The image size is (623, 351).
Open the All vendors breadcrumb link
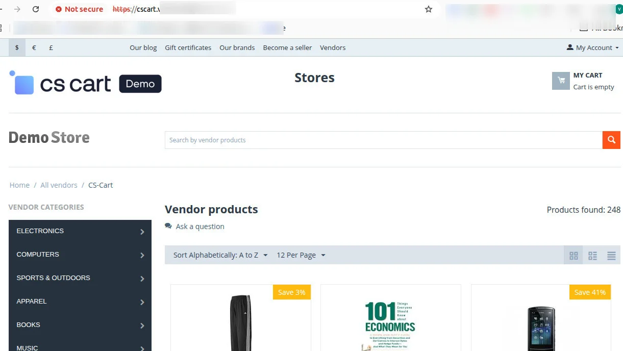click(x=59, y=185)
